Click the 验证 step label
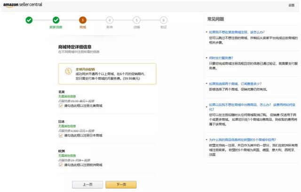This screenshot has width=301, height=192. tap(163, 27)
